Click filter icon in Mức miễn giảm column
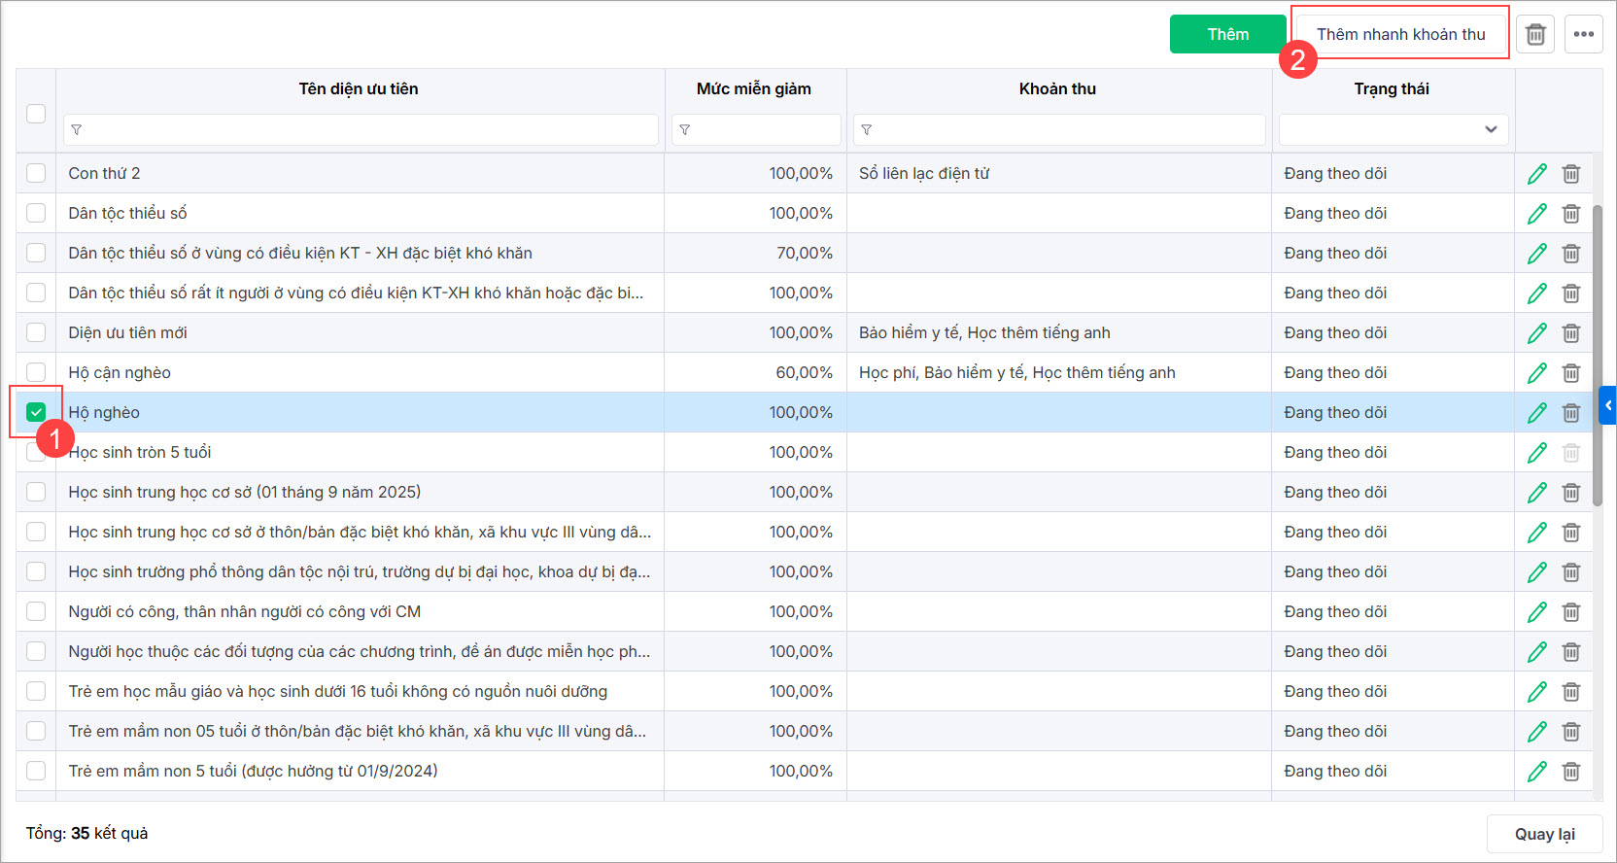 coord(685,130)
